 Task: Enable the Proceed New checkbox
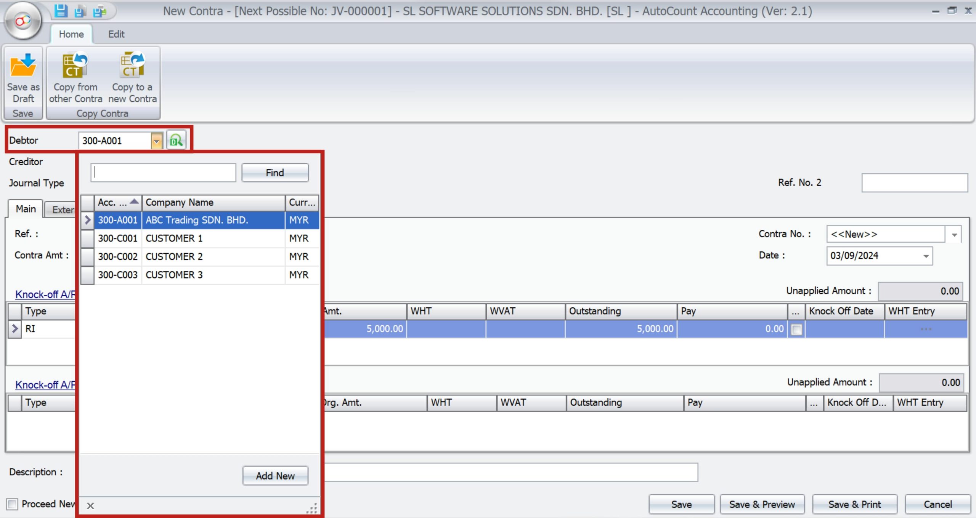[13, 504]
